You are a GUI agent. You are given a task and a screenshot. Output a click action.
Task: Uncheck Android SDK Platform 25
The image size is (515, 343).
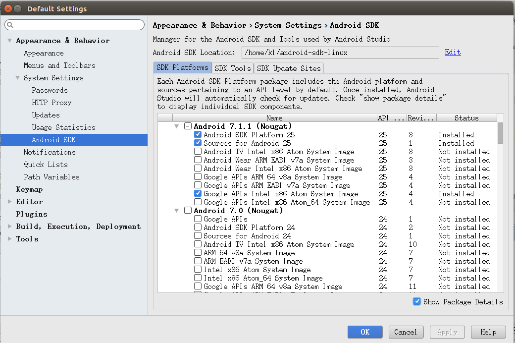(x=198, y=134)
